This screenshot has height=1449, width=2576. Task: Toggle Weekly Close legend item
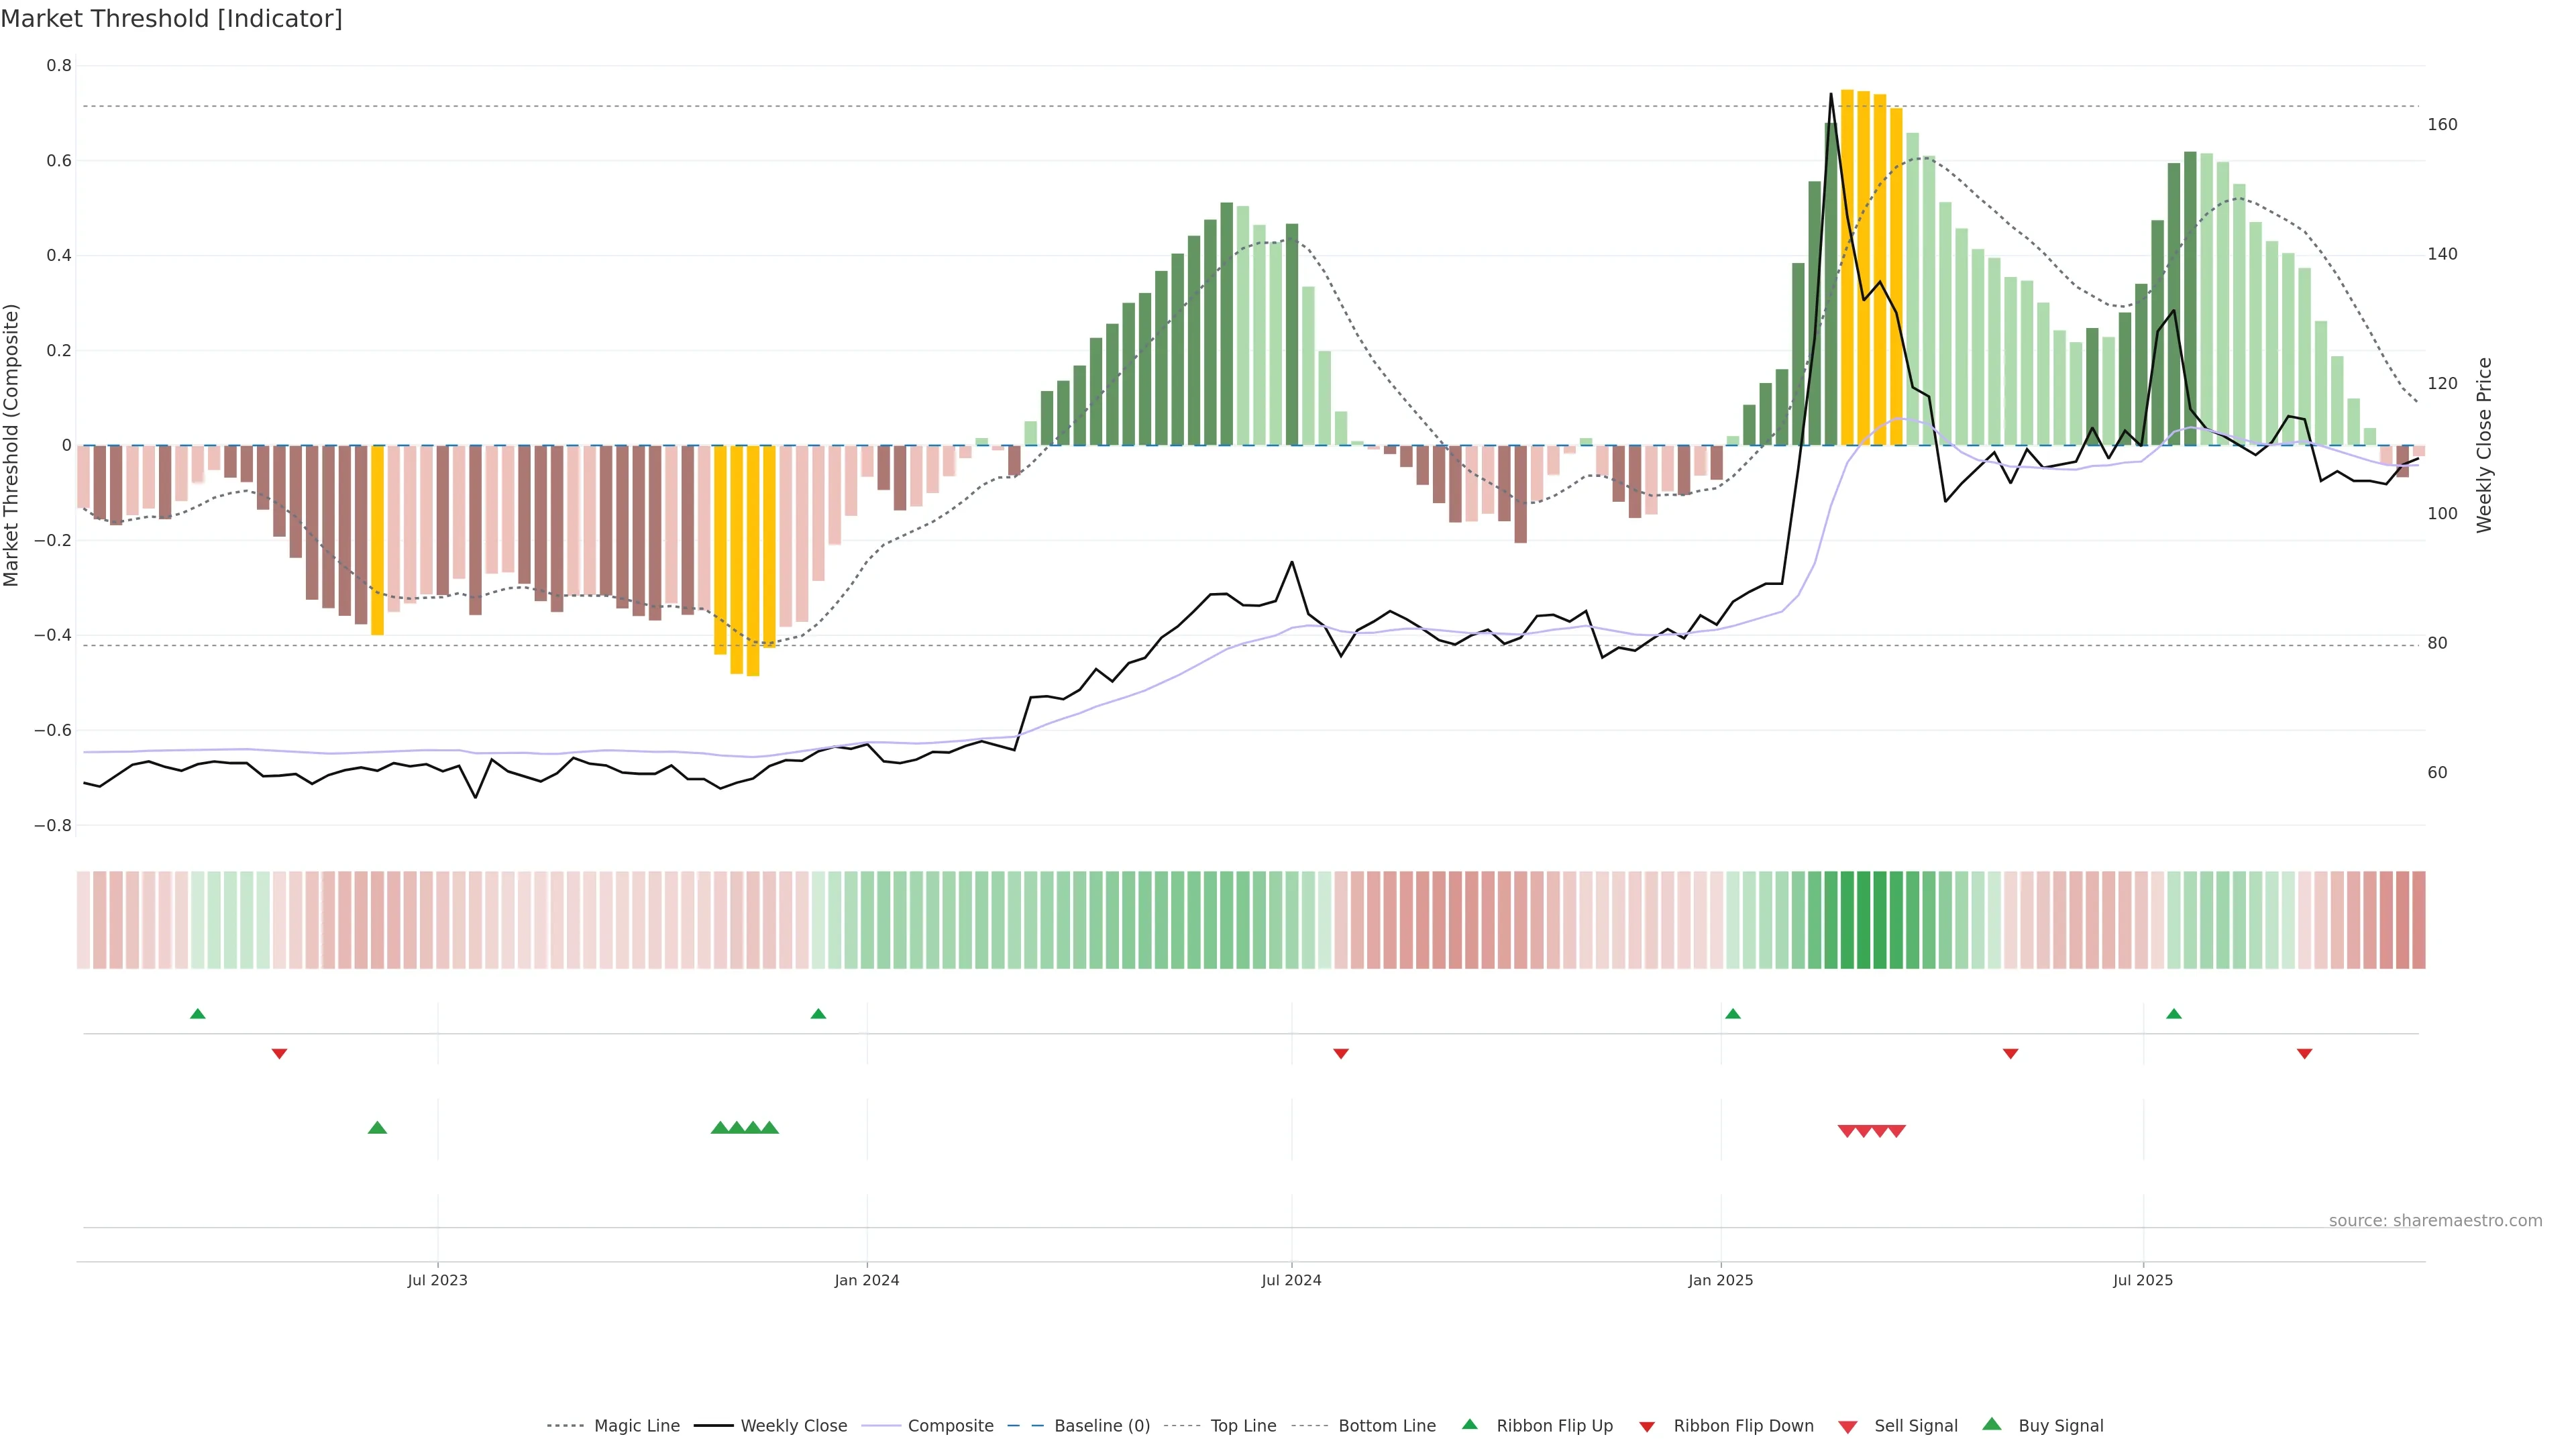(x=793, y=1426)
